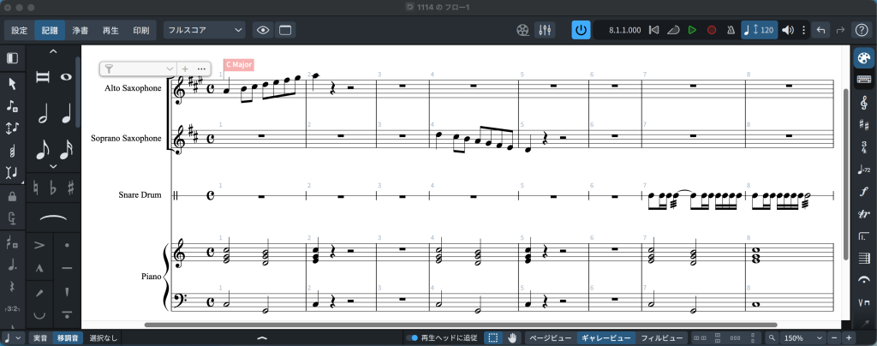
Task: Click the video window film reel icon
Action: [522, 30]
